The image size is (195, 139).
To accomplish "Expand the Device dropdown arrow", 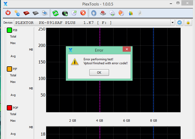I will click(172, 23).
